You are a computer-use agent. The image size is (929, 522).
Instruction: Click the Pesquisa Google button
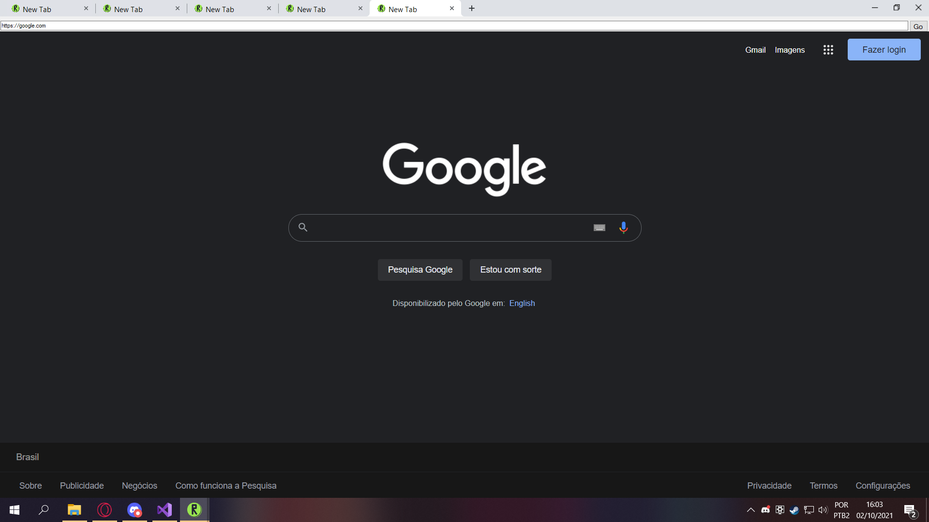coord(420,270)
